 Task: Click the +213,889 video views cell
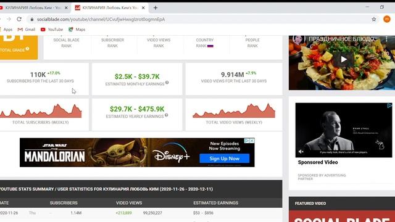[x=123, y=213]
